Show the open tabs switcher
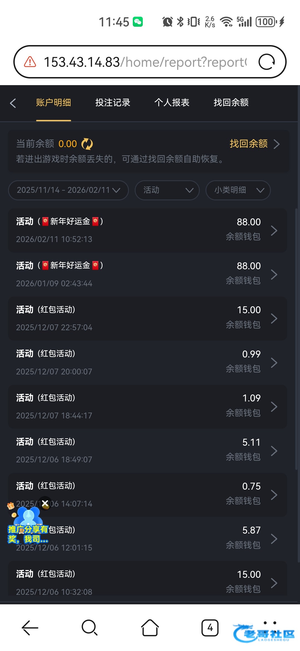300x651 pixels. 210,628
